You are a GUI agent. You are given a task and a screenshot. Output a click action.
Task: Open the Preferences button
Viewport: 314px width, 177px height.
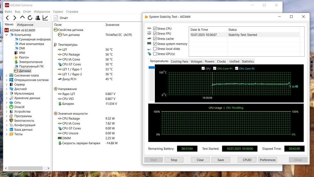coord(268,160)
